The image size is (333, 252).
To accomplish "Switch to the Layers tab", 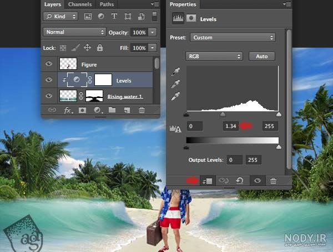I will pyautogui.click(x=53, y=4).
